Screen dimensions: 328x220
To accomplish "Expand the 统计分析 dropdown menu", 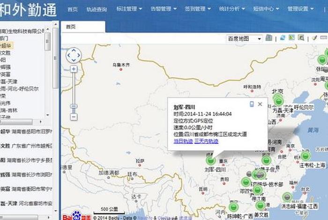I will (232, 9).
